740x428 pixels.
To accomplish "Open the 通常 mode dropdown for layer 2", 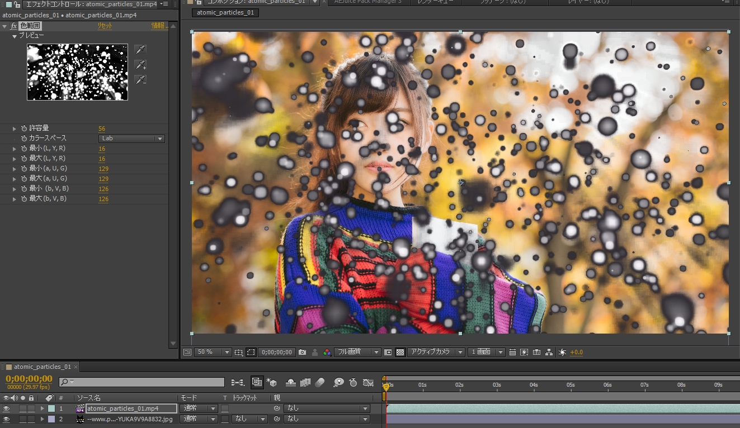I will coord(199,419).
